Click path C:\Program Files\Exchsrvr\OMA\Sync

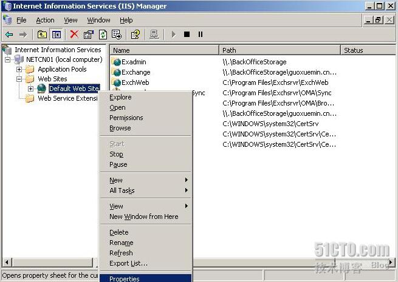click(x=277, y=93)
